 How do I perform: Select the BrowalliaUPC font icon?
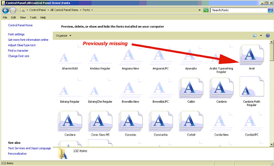pos(161,88)
